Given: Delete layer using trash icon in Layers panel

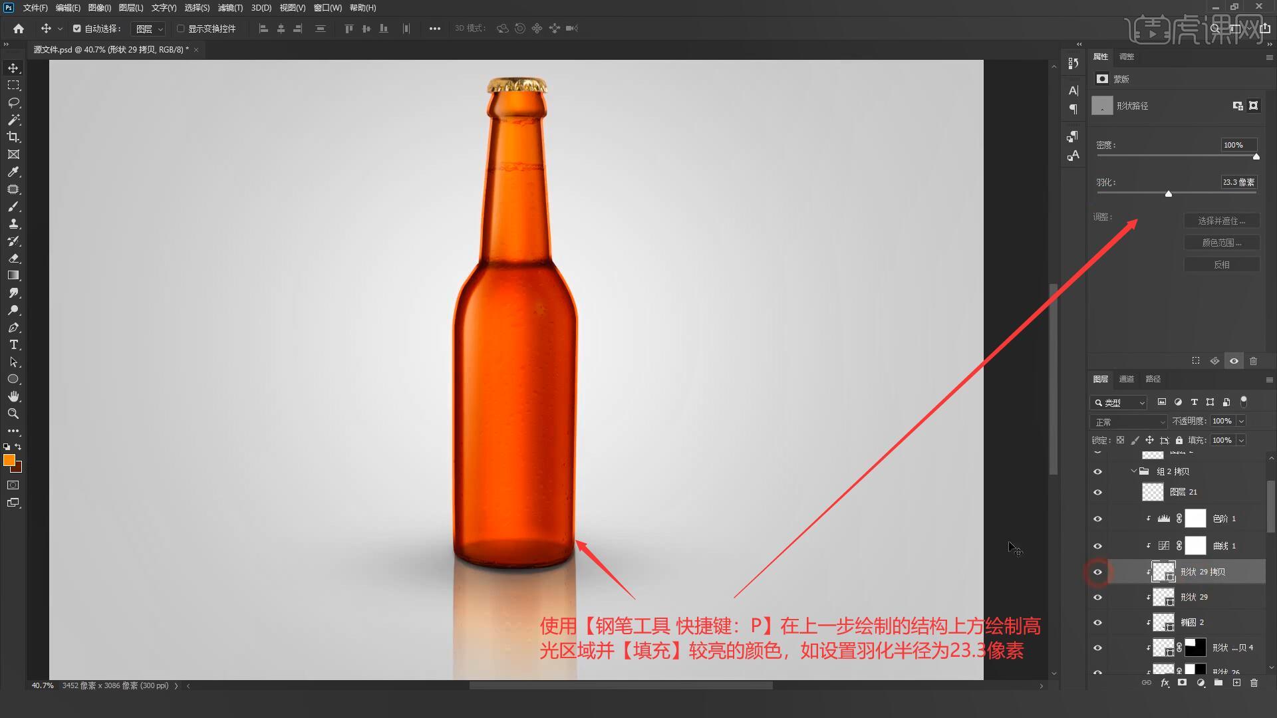Looking at the screenshot, I should click(x=1254, y=683).
